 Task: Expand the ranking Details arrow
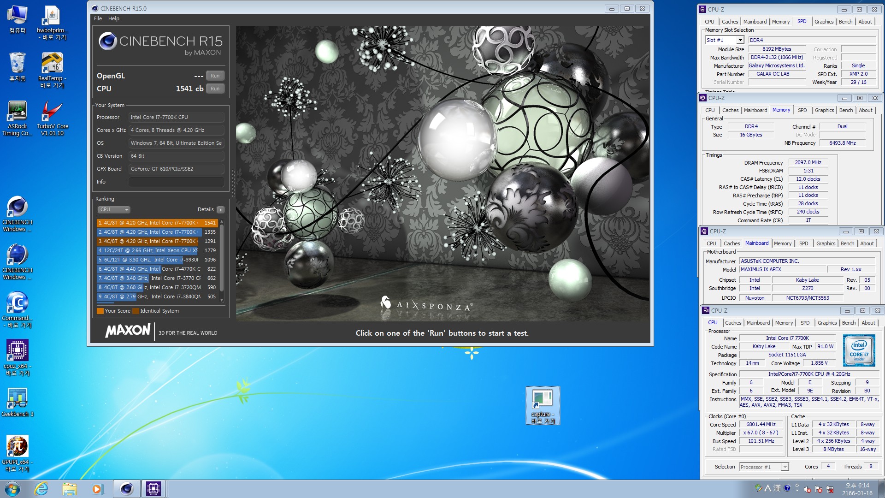[221, 209]
